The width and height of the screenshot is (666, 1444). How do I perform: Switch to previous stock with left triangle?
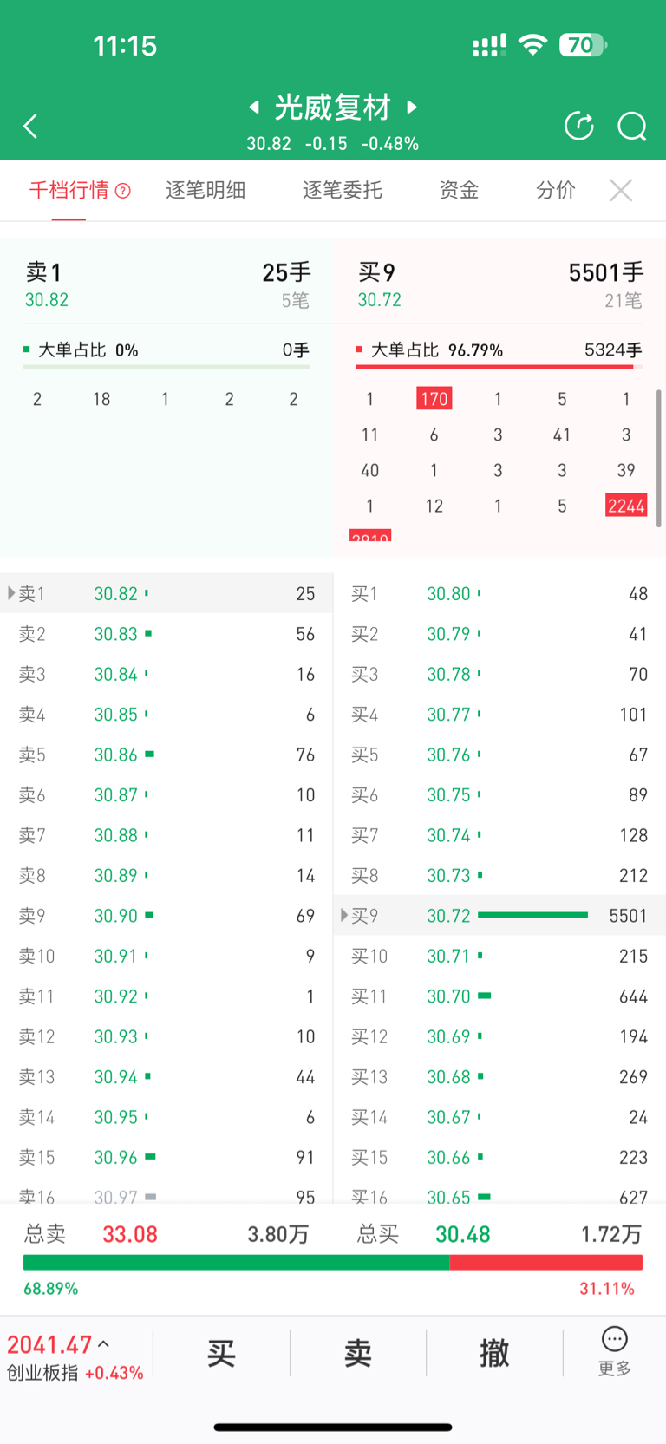[x=254, y=107]
